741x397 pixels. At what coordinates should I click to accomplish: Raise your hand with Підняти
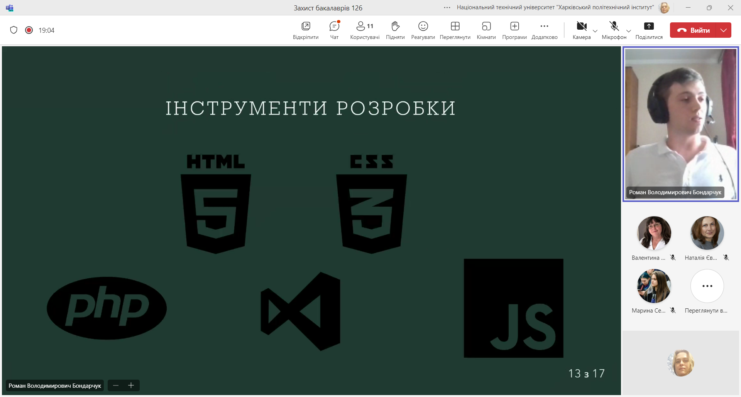click(x=395, y=30)
